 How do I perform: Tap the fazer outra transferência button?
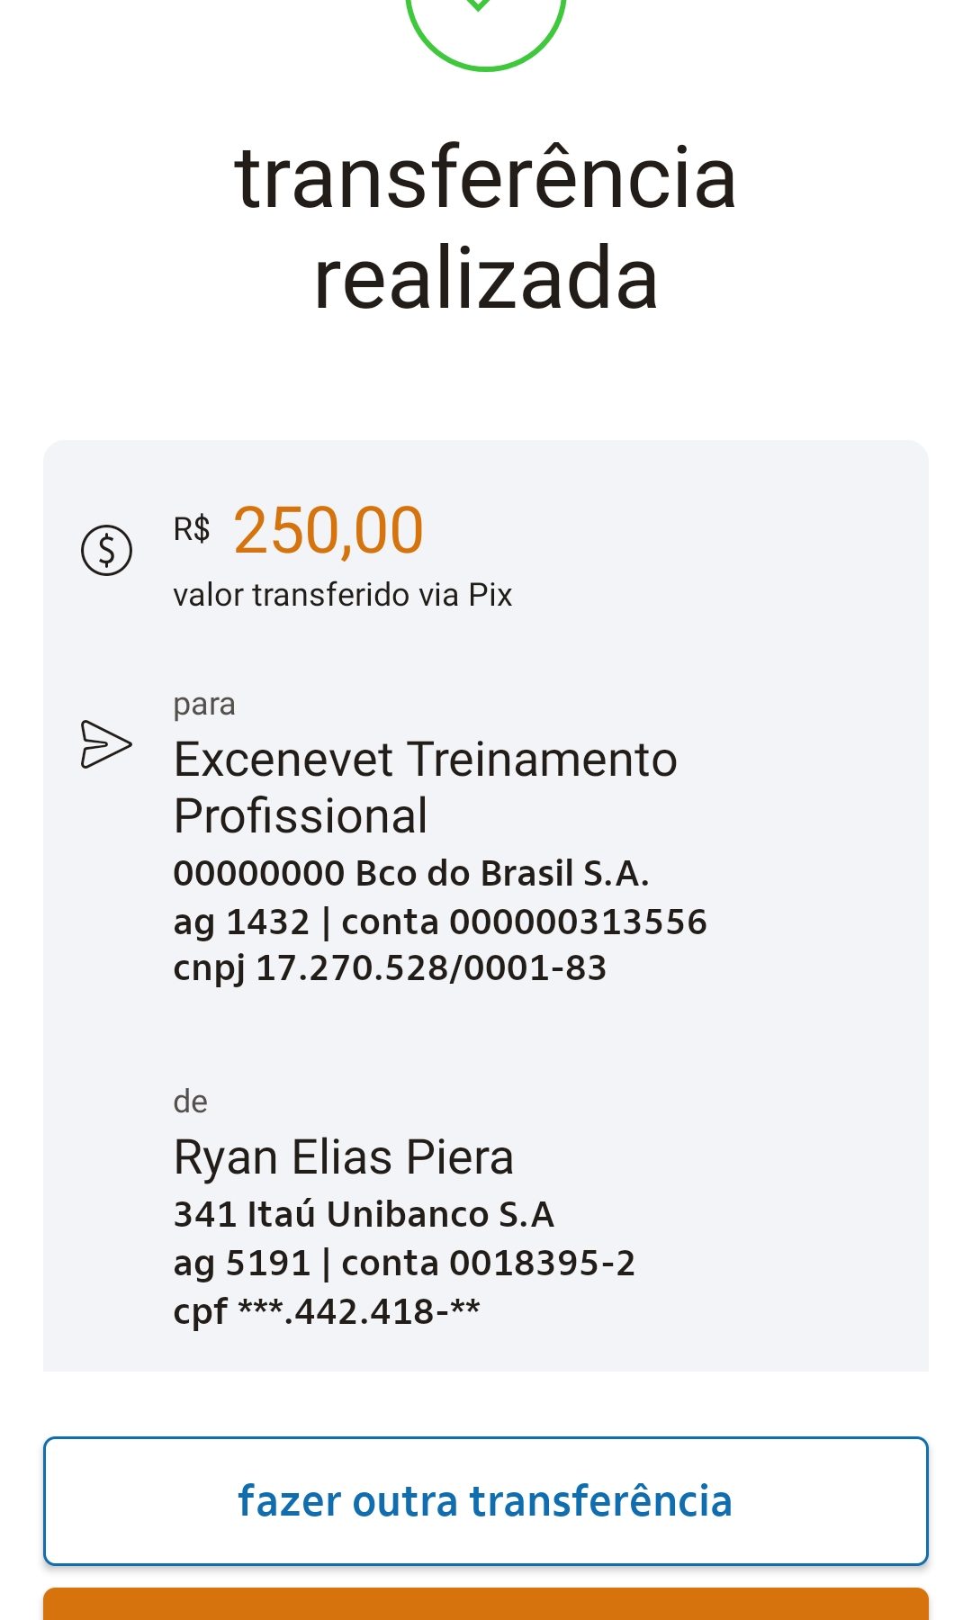[486, 1500]
